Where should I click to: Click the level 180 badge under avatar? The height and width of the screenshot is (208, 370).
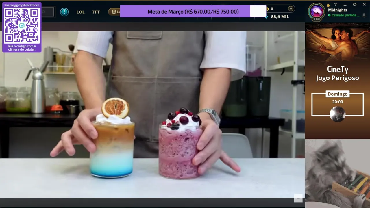[x=317, y=19]
